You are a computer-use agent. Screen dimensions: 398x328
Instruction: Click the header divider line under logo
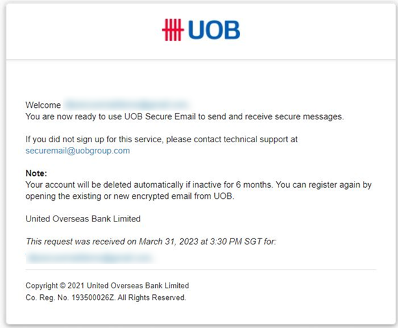pos(201,60)
